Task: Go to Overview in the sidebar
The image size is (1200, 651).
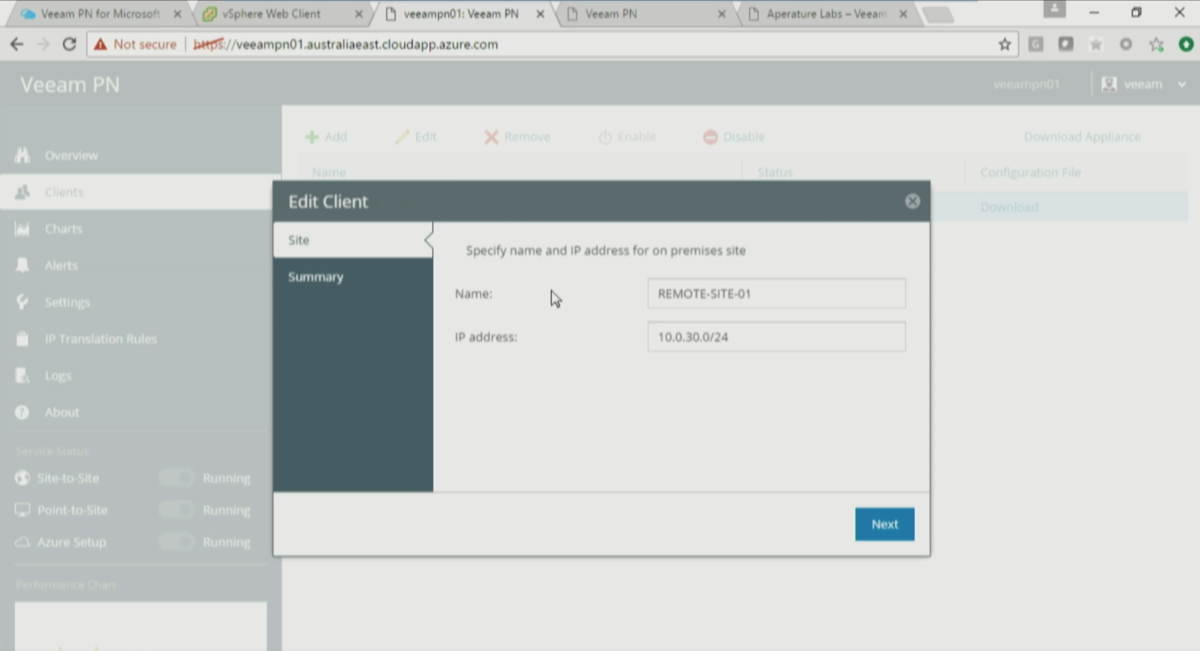Action: [71, 155]
